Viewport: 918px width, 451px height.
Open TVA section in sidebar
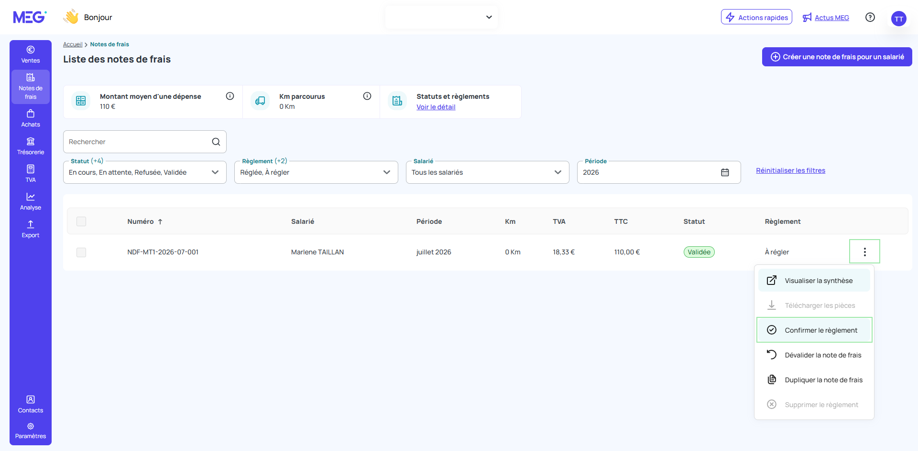[x=31, y=174]
